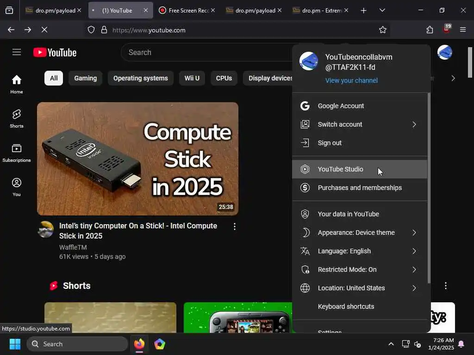Select the All filter chip

pyautogui.click(x=54, y=78)
